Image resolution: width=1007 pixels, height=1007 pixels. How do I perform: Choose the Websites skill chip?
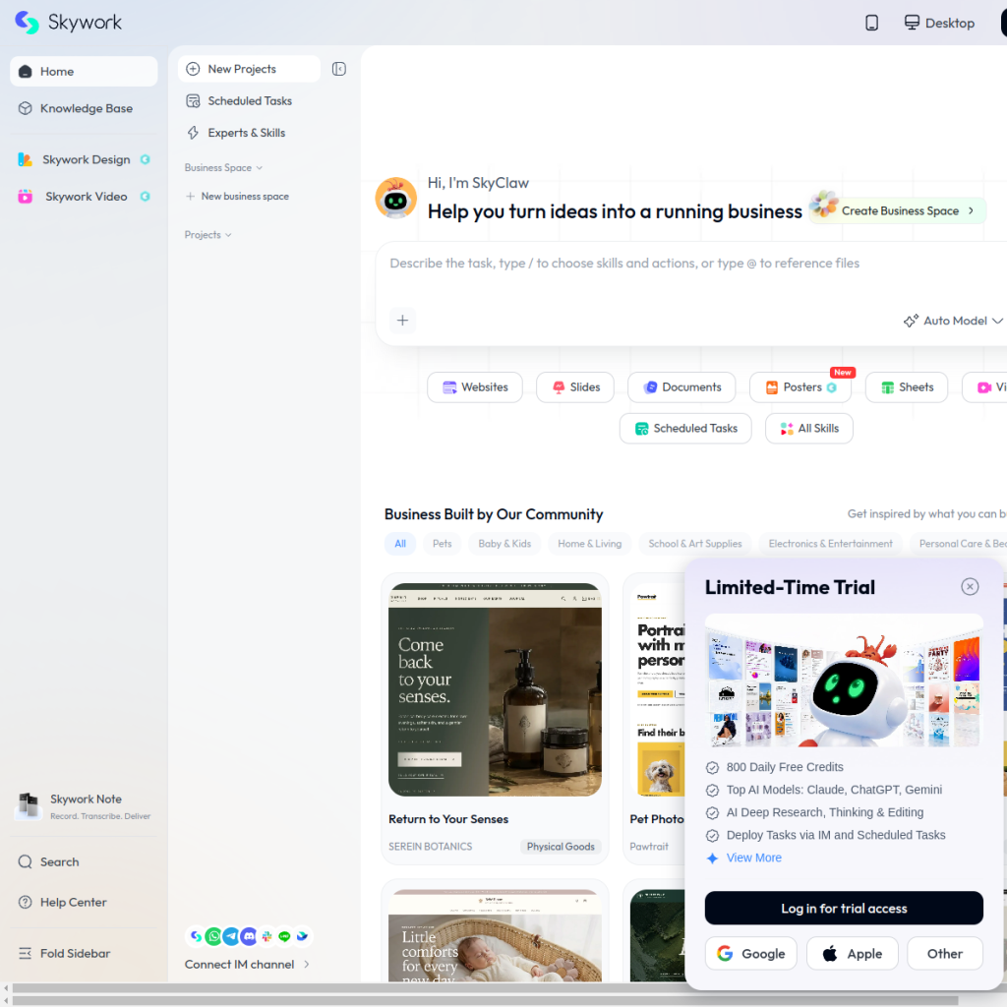475,387
